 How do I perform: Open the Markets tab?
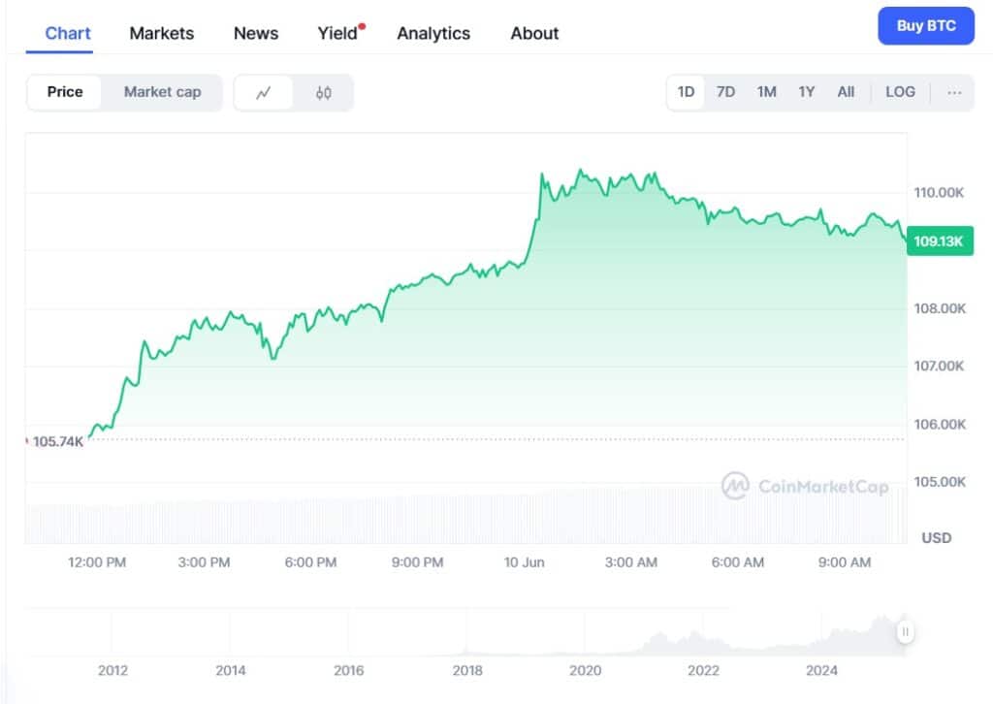click(162, 33)
